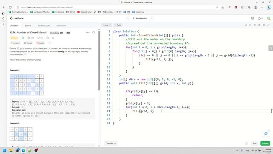Place cursor on code line 21
273x154 pixels.
pyautogui.click(x=192, y=111)
